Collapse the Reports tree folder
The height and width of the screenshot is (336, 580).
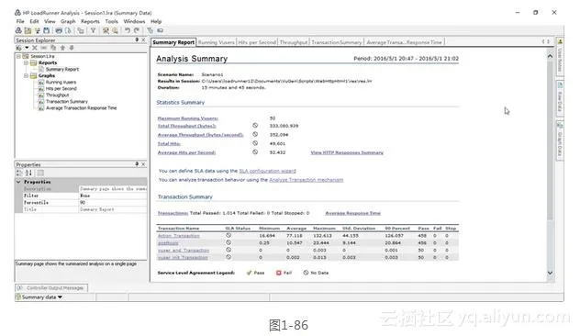pyautogui.click(x=27, y=63)
